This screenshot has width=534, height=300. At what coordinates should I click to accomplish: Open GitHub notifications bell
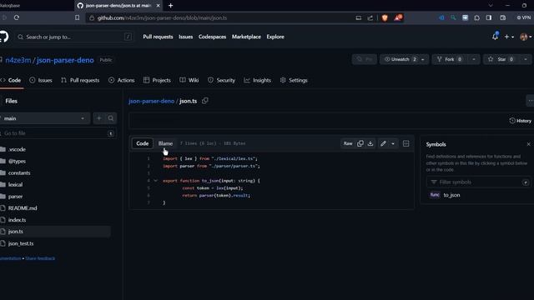[495, 37]
